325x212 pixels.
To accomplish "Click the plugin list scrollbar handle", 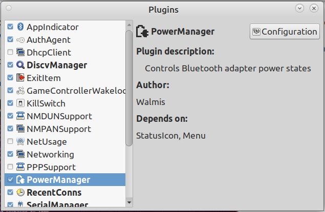I will coord(129,88).
